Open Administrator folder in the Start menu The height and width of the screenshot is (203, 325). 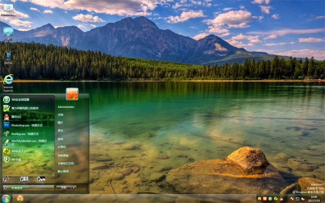[x=66, y=107]
